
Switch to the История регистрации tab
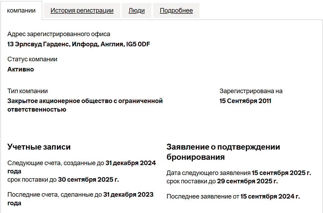click(82, 10)
